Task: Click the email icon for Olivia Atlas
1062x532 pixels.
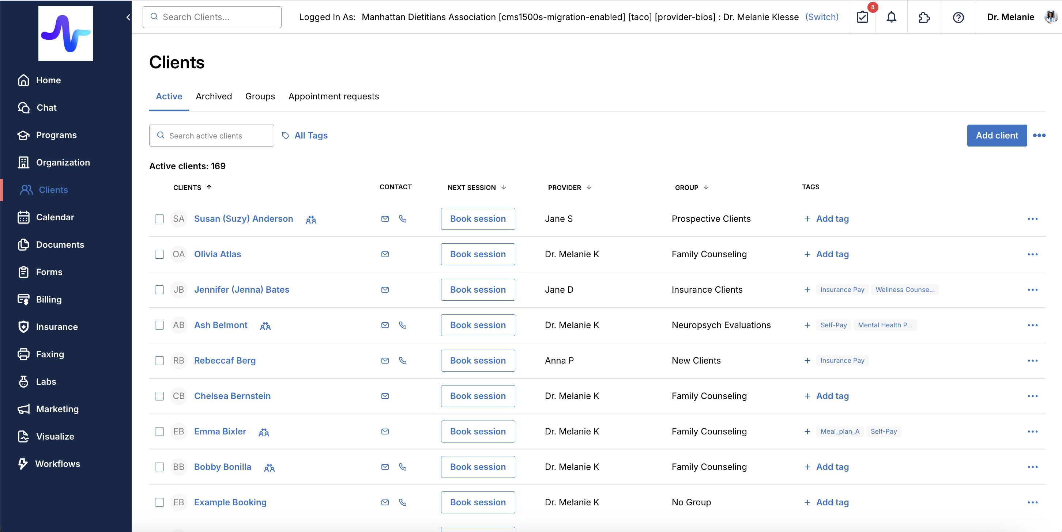Action: pos(385,254)
